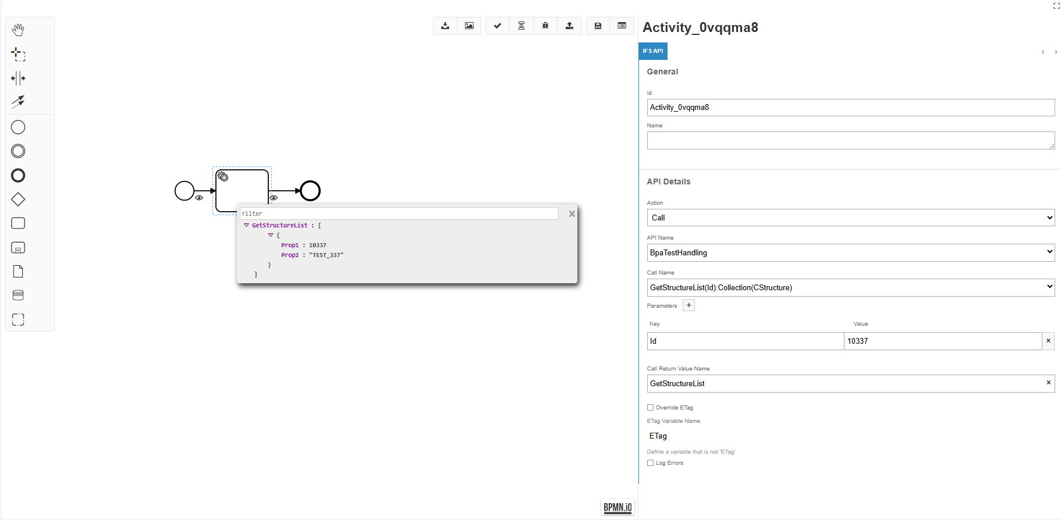Toggle the Override ETag checkbox
This screenshot has height=520, width=1061.
650,408
